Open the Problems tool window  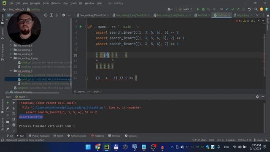(x=97, y=136)
